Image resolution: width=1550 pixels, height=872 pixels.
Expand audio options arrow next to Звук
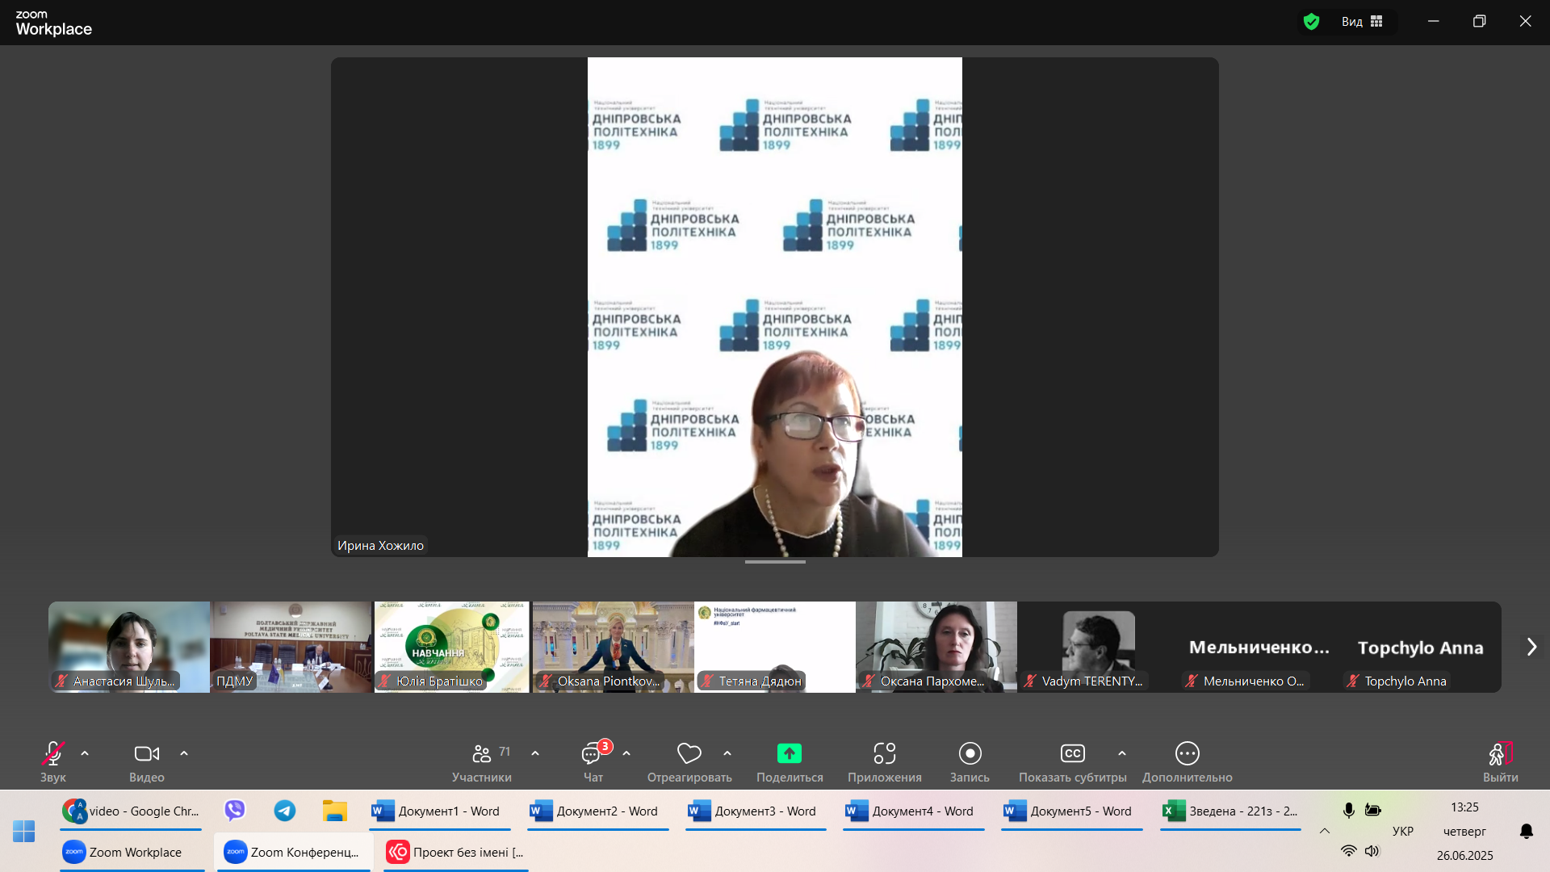[x=85, y=753]
